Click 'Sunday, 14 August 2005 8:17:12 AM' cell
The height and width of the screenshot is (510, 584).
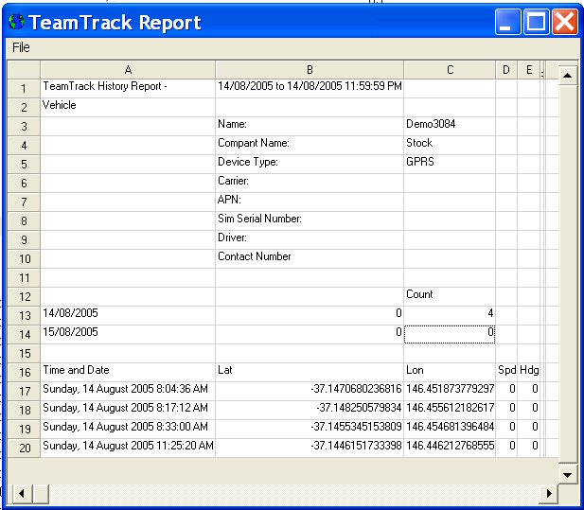pyautogui.click(x=128, y=411)
